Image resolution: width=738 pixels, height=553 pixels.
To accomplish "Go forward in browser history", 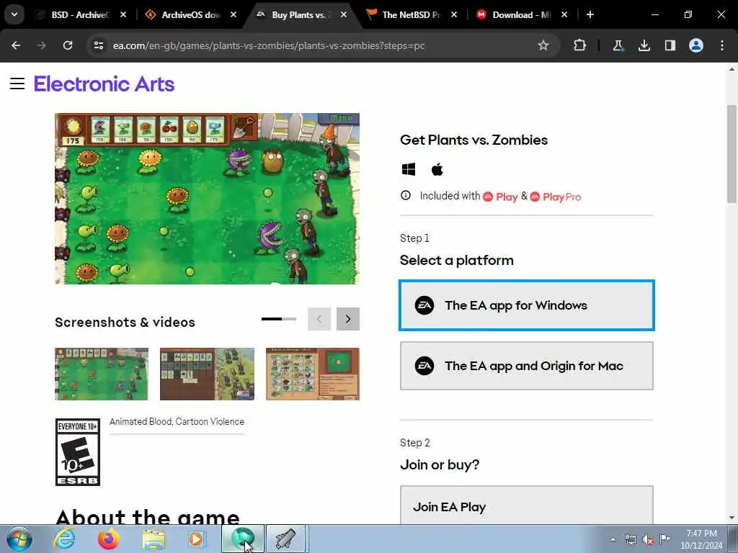I will click(x=41, y=45).
